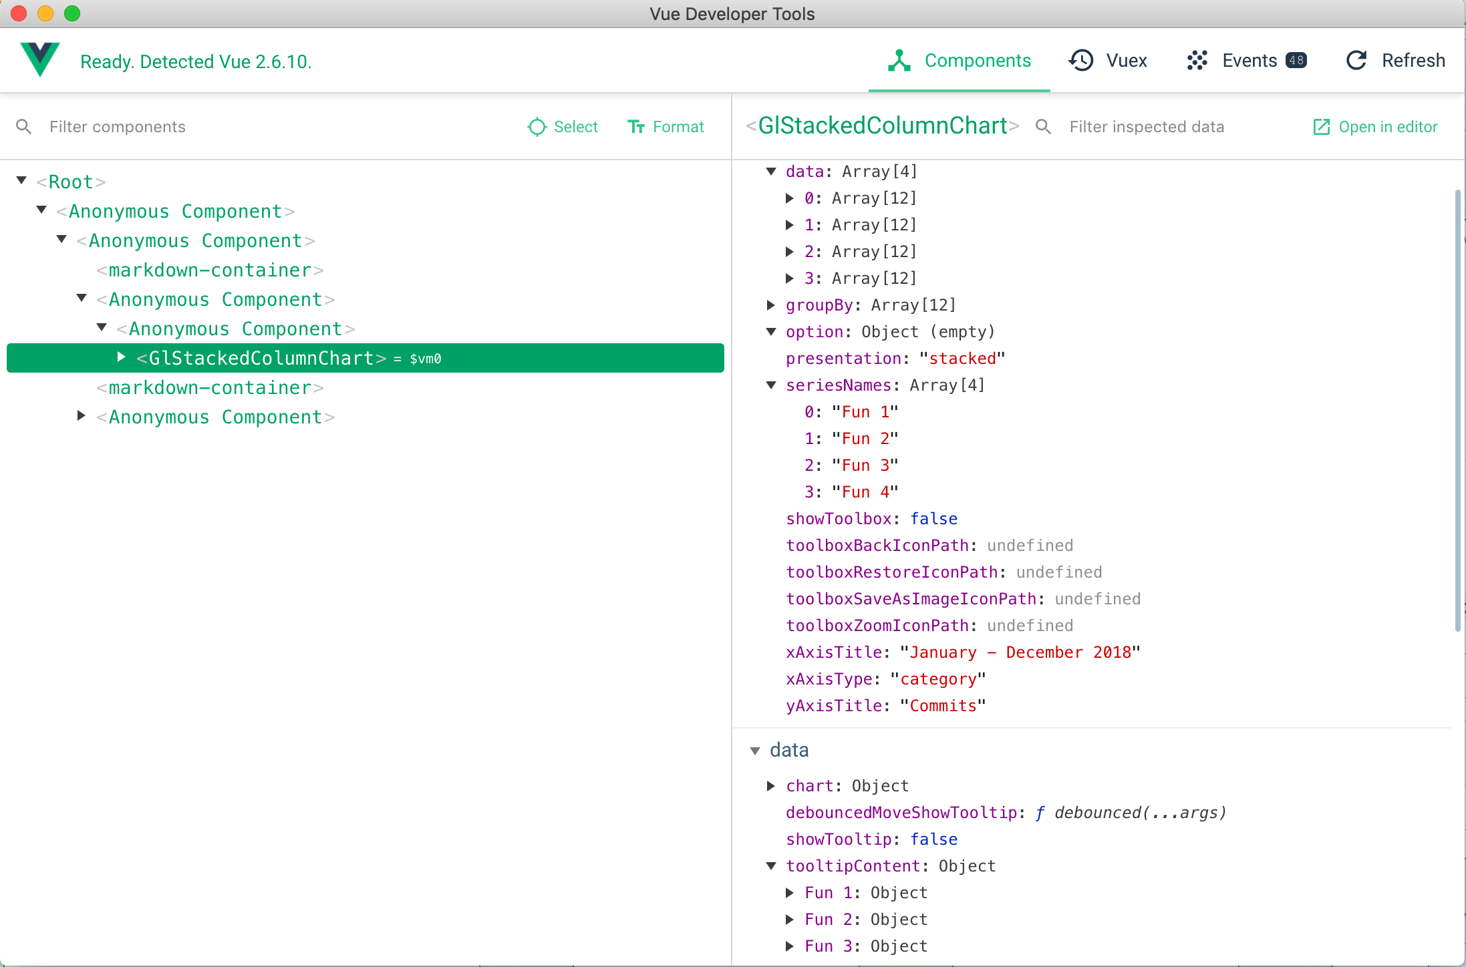Collapse the Root tree node
Screen dimensions: 1466x967
pyautogui.click(x=21, y=181)
